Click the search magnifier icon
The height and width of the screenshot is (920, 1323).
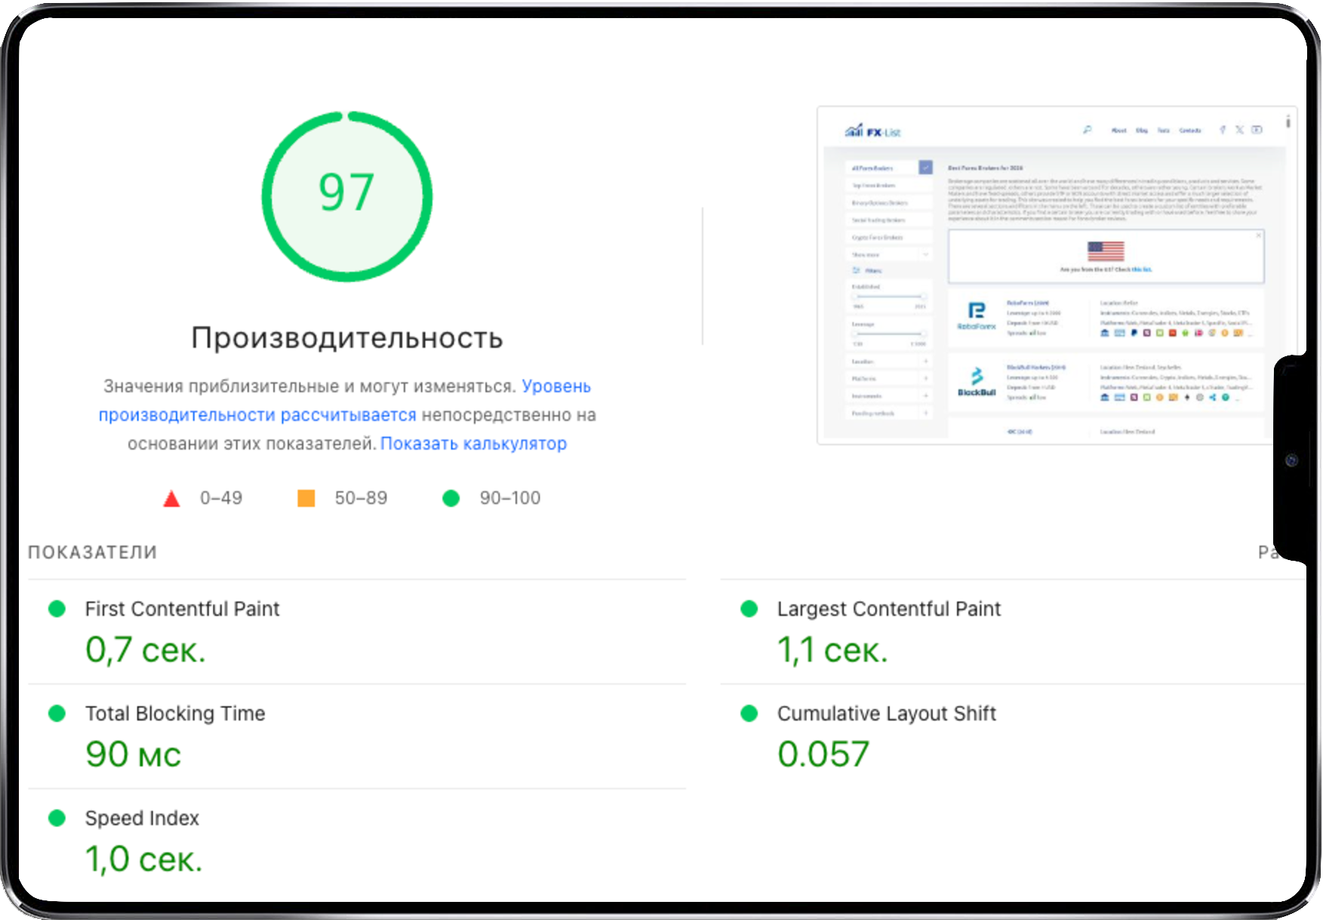(1087, 130)
